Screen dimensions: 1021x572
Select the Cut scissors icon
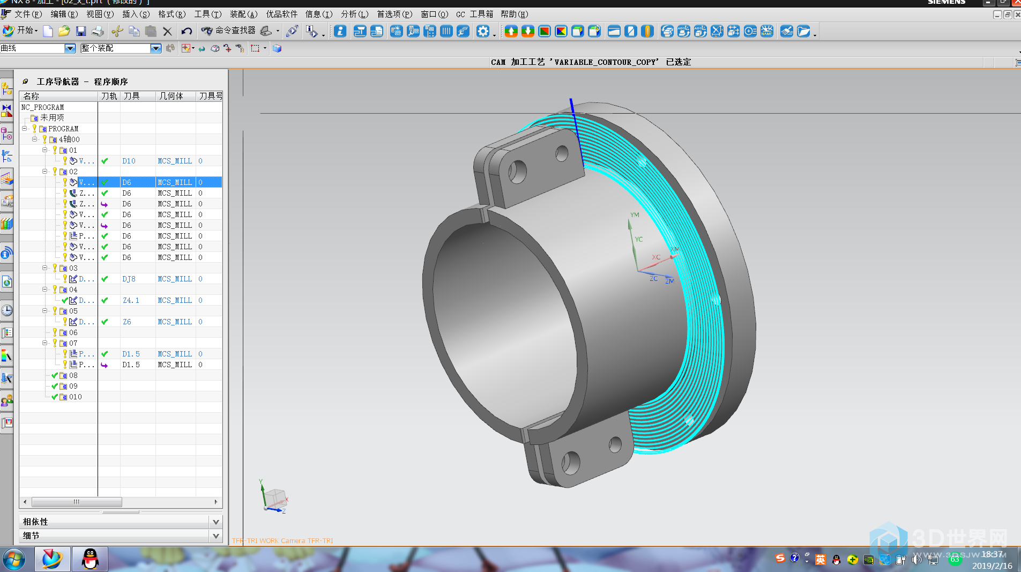pos(117,31)
